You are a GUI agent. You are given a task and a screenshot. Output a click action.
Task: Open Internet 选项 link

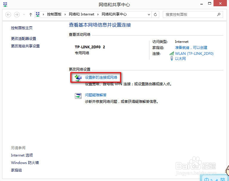pyautogui.click(x=22, y=155)
